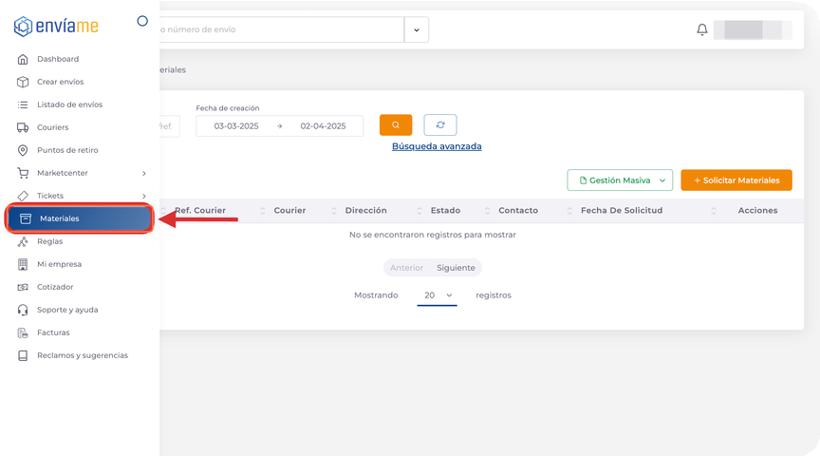Screen dimensions: 820x456
Task: Expand the Marketcenter submenu
Action: 143,173
